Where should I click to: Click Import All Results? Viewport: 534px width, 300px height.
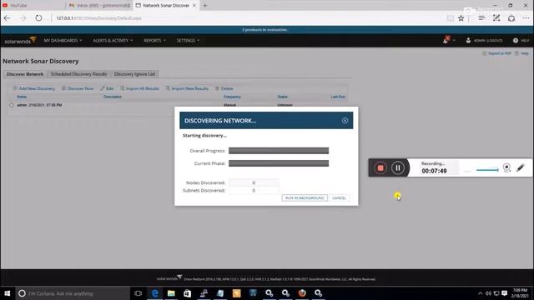pyautogui.click(x=139, y=88)
